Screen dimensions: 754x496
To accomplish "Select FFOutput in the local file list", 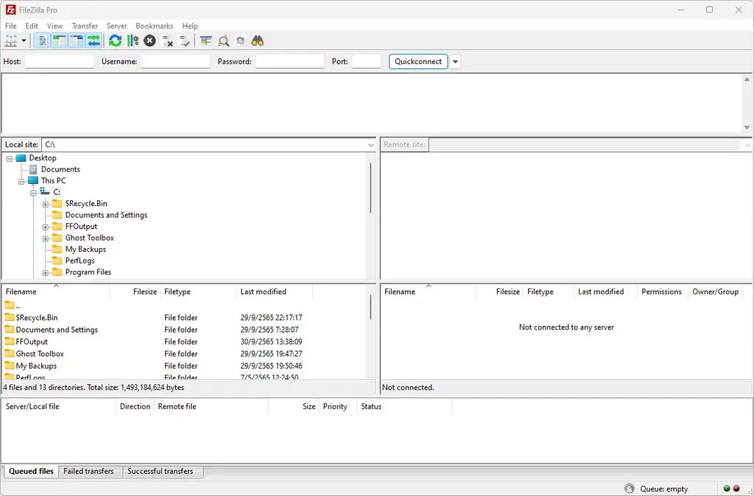I will pos(185,341).
